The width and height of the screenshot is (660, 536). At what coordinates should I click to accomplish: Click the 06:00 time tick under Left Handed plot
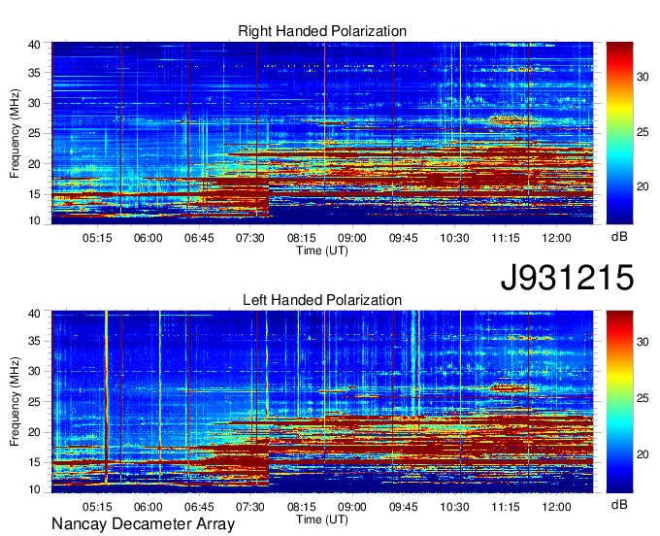148,507
